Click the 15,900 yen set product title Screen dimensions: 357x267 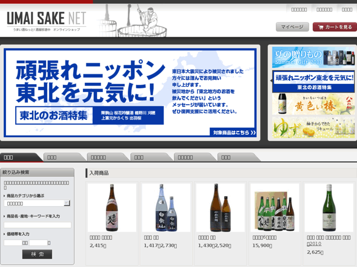pos(264,238)
